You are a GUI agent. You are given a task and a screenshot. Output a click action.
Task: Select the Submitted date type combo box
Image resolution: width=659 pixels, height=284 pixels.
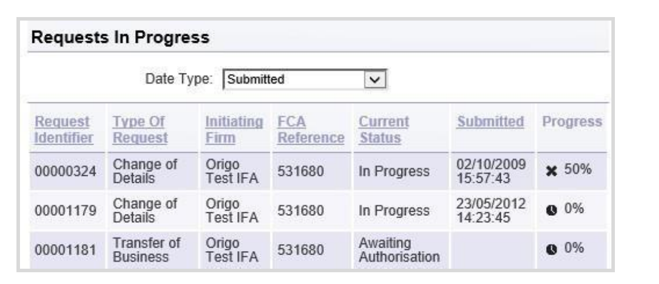click(x=305, y=79)
